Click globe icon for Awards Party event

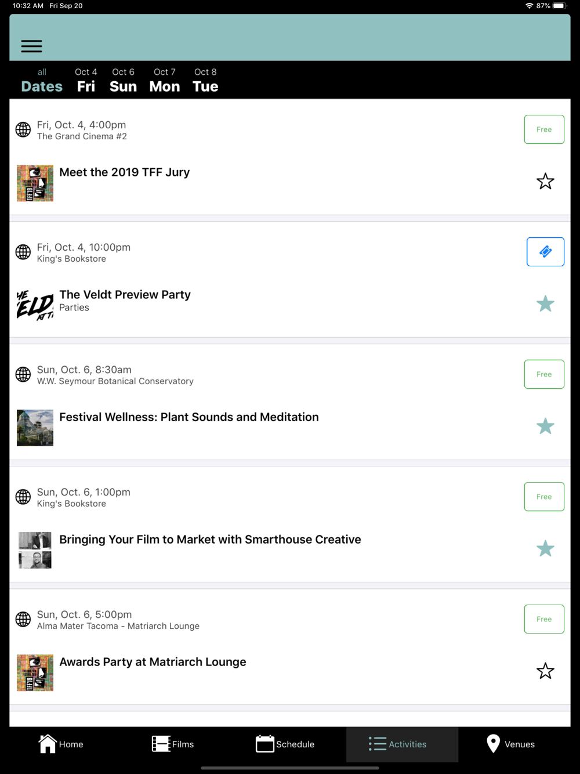pyautogui.click(x=23, y=619)
